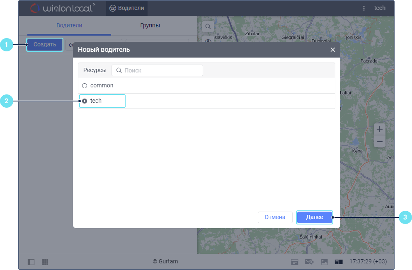This screenshot has width=412, height=270.
Task: Click the Отмена button
Action: [275, 217]
